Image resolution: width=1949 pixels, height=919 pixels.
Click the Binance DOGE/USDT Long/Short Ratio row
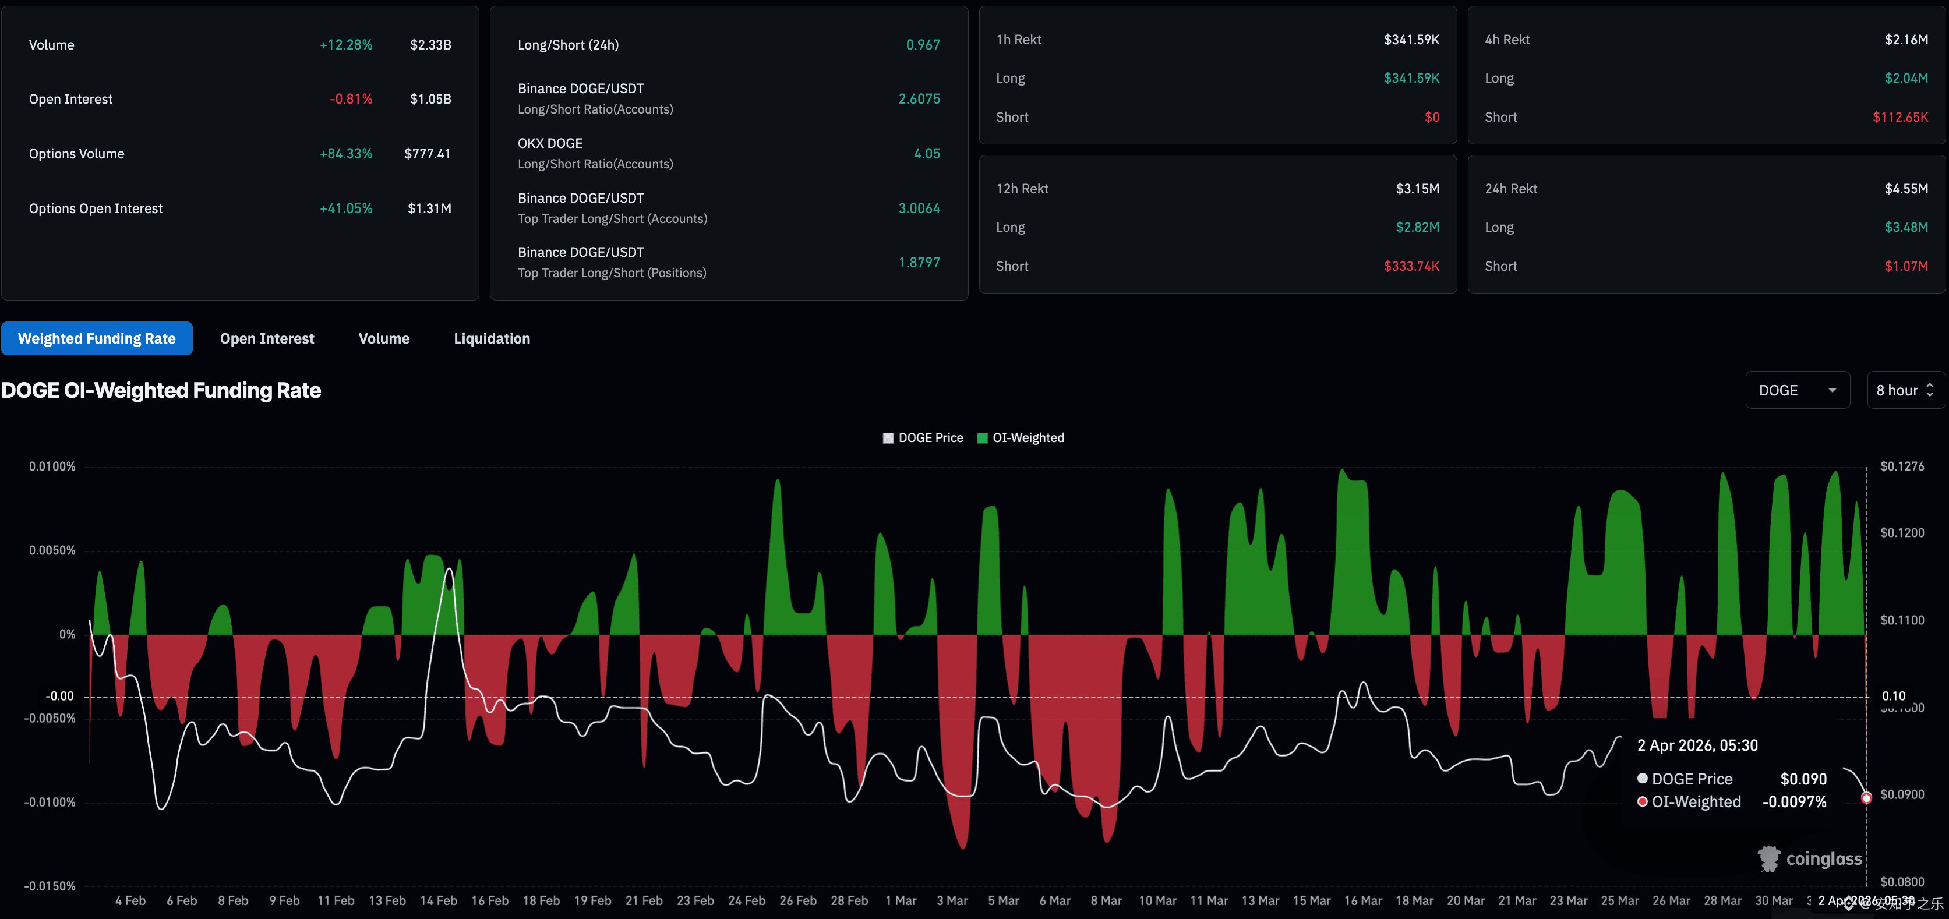(595, 98)
